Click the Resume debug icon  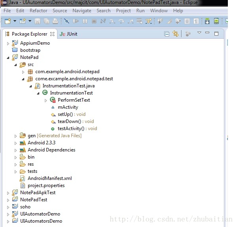click(x=76, y=21)
